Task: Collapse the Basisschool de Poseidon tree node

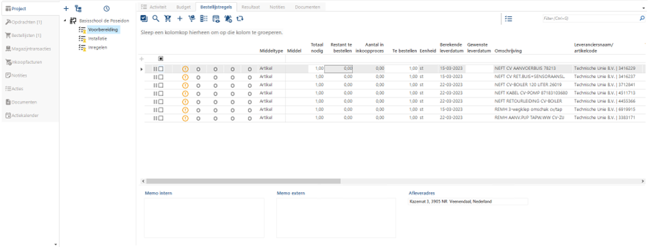Action: click(x=65, y=21)
